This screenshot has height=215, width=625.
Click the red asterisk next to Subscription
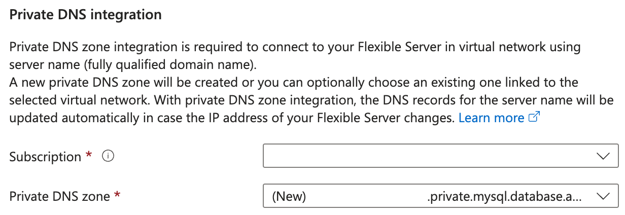coord(89,156)
